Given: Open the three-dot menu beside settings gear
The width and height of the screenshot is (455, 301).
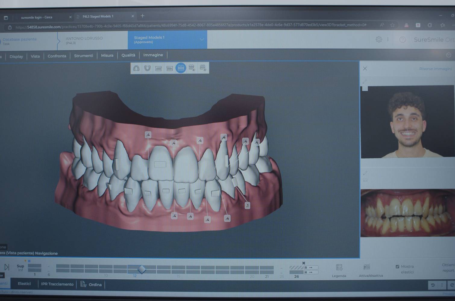Looking at the screenshot, I should click(x=388, y=39).
